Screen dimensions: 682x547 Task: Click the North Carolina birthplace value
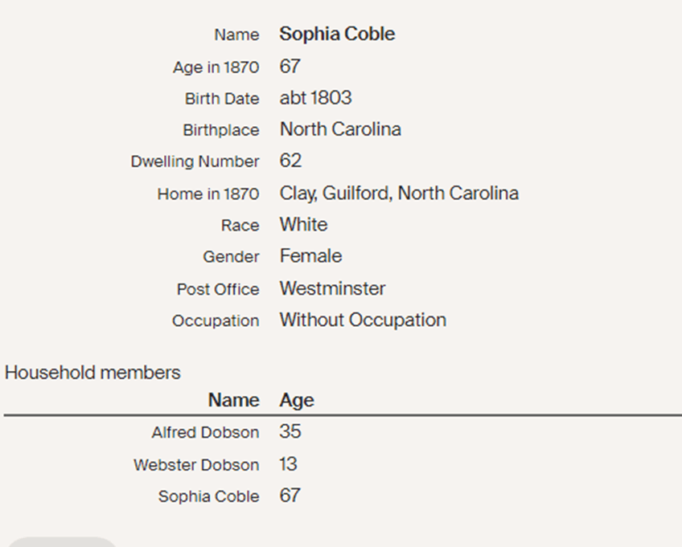tap(340, 129)
